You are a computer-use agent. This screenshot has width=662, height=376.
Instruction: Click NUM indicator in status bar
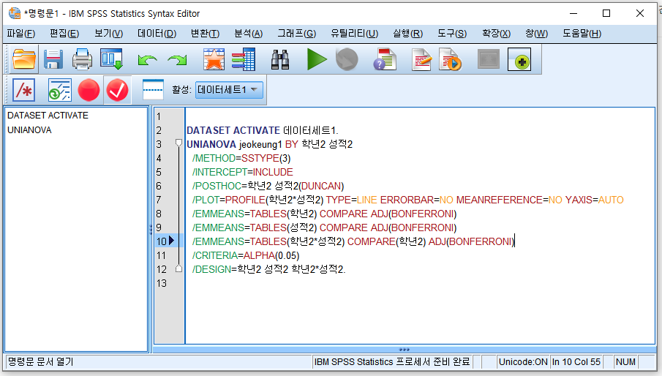tap(625, 361)
